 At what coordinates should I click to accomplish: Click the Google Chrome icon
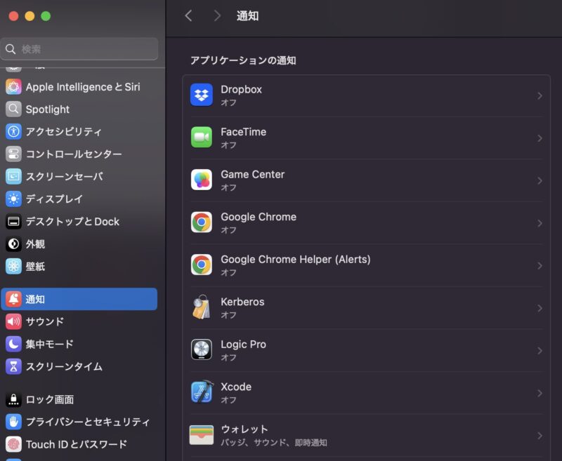tap(202, 222)
